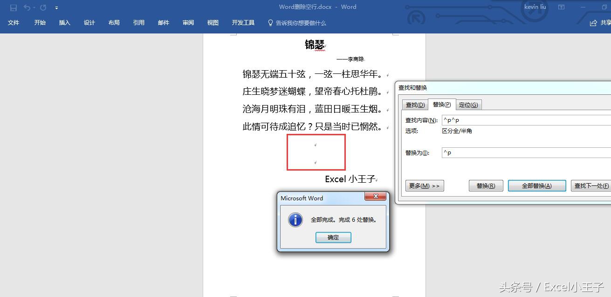
Task: Click the 共享 share button
Action: [x=600, y=23]
